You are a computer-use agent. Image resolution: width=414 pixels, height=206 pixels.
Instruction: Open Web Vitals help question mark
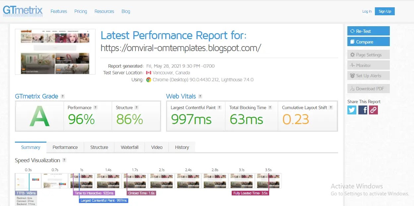200,97
